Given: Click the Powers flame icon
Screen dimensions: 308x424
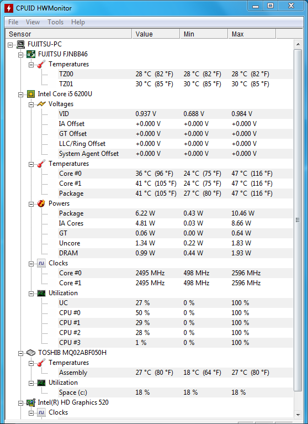Looking at the screenshot, I should point(41,203).
